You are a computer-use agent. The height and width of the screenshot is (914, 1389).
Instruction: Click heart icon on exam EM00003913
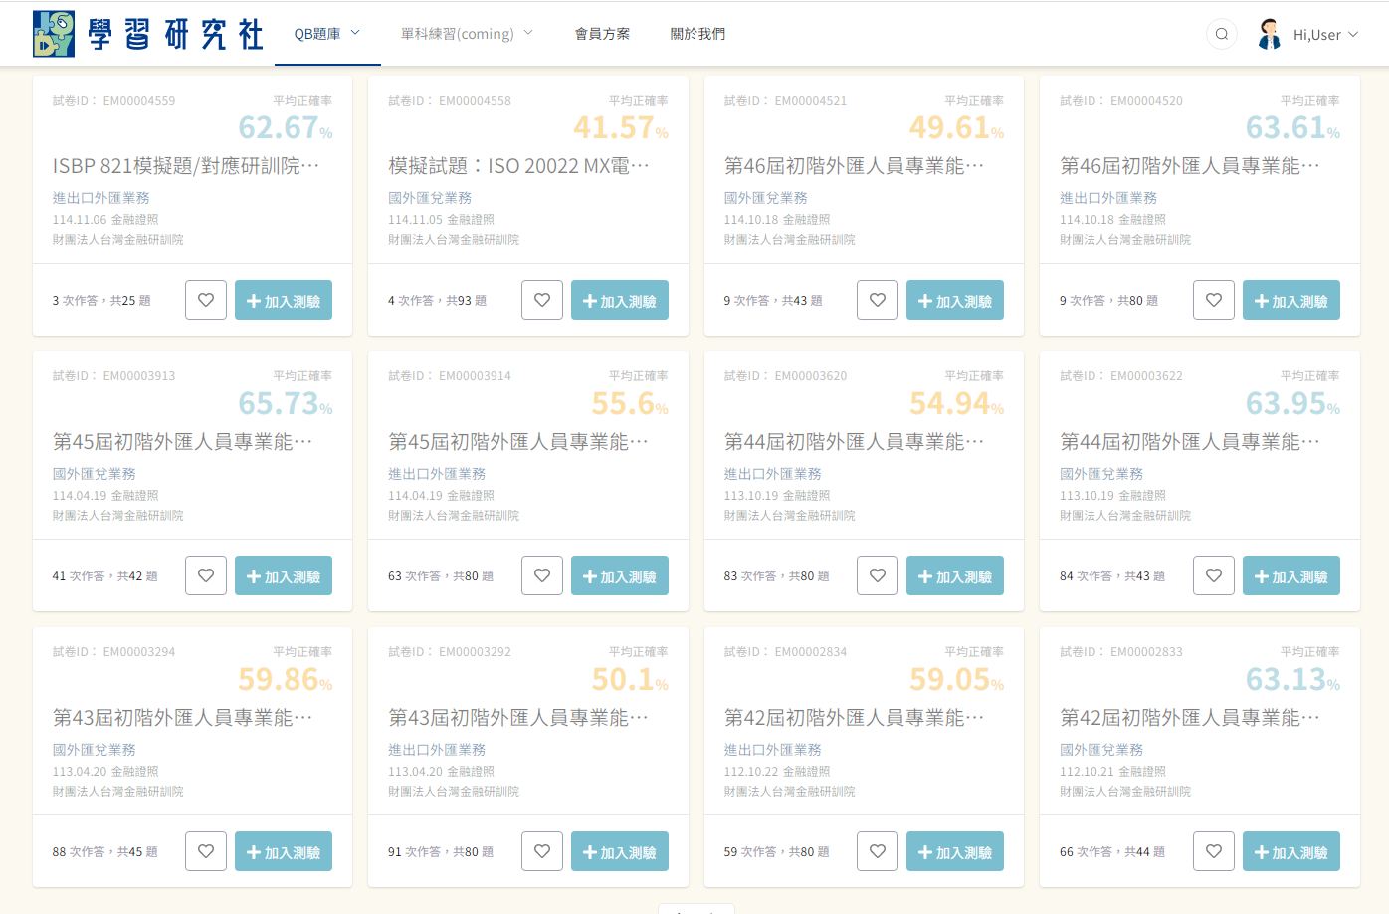coord(206,575)
